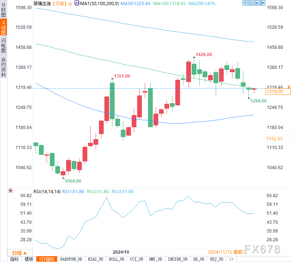Click the MA1(50,100,200,0) parameters label
The width and height of the screenshot is (291, 262).
pyautogui.click(x=97, y=3)
